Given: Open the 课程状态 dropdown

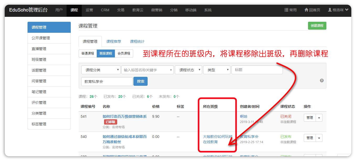Looking at the screenshot, I should [188, 70].
